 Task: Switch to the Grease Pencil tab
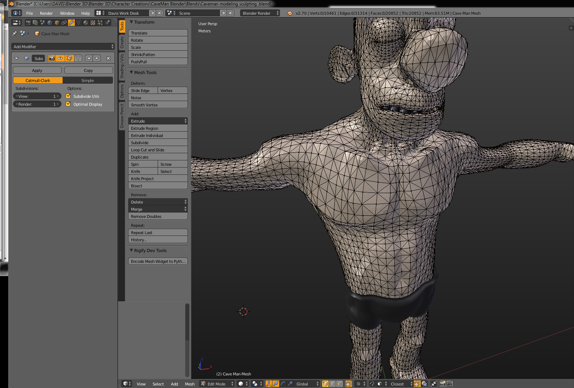(x=122, y=116)
